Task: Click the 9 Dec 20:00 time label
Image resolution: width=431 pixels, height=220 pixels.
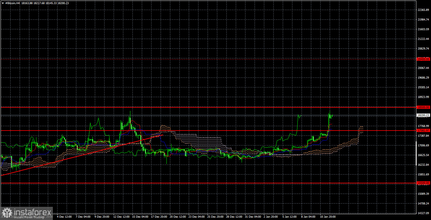Action: click(102, 217)
